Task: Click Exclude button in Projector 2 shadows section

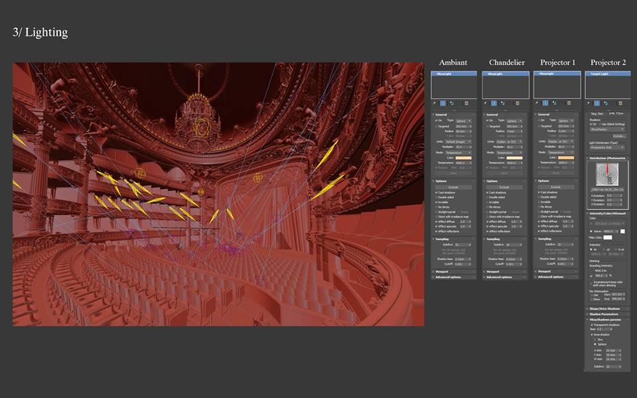Action: pyautogui.click(x=617, y=136)
